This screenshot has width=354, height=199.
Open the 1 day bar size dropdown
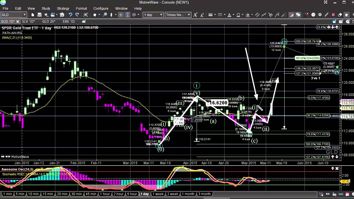click(161, 15)
